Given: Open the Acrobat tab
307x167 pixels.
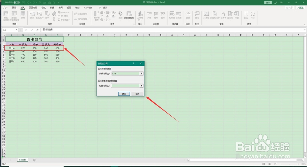Looking at the screenshot, I should coord(88,8).
